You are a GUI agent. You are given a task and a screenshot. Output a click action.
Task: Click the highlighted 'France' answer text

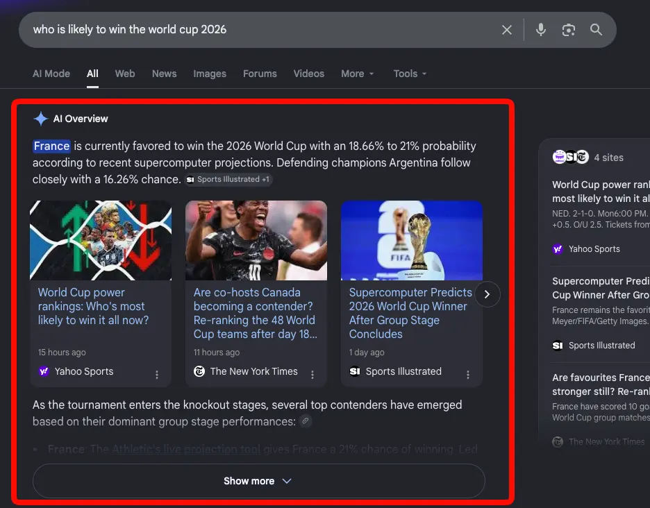(x=52, y=146)
